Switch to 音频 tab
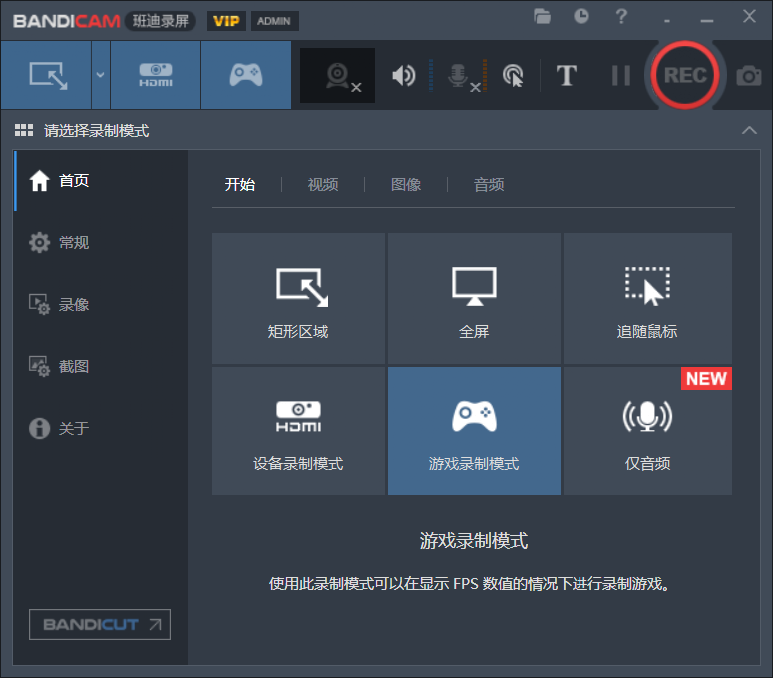This screenshot has width=773, height=678. 489,184
